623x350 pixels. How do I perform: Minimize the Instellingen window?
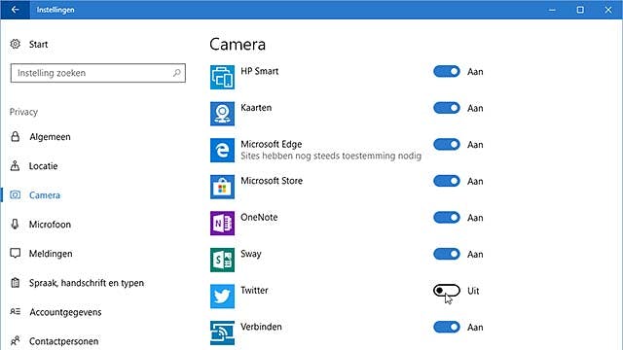coord(552,10)
